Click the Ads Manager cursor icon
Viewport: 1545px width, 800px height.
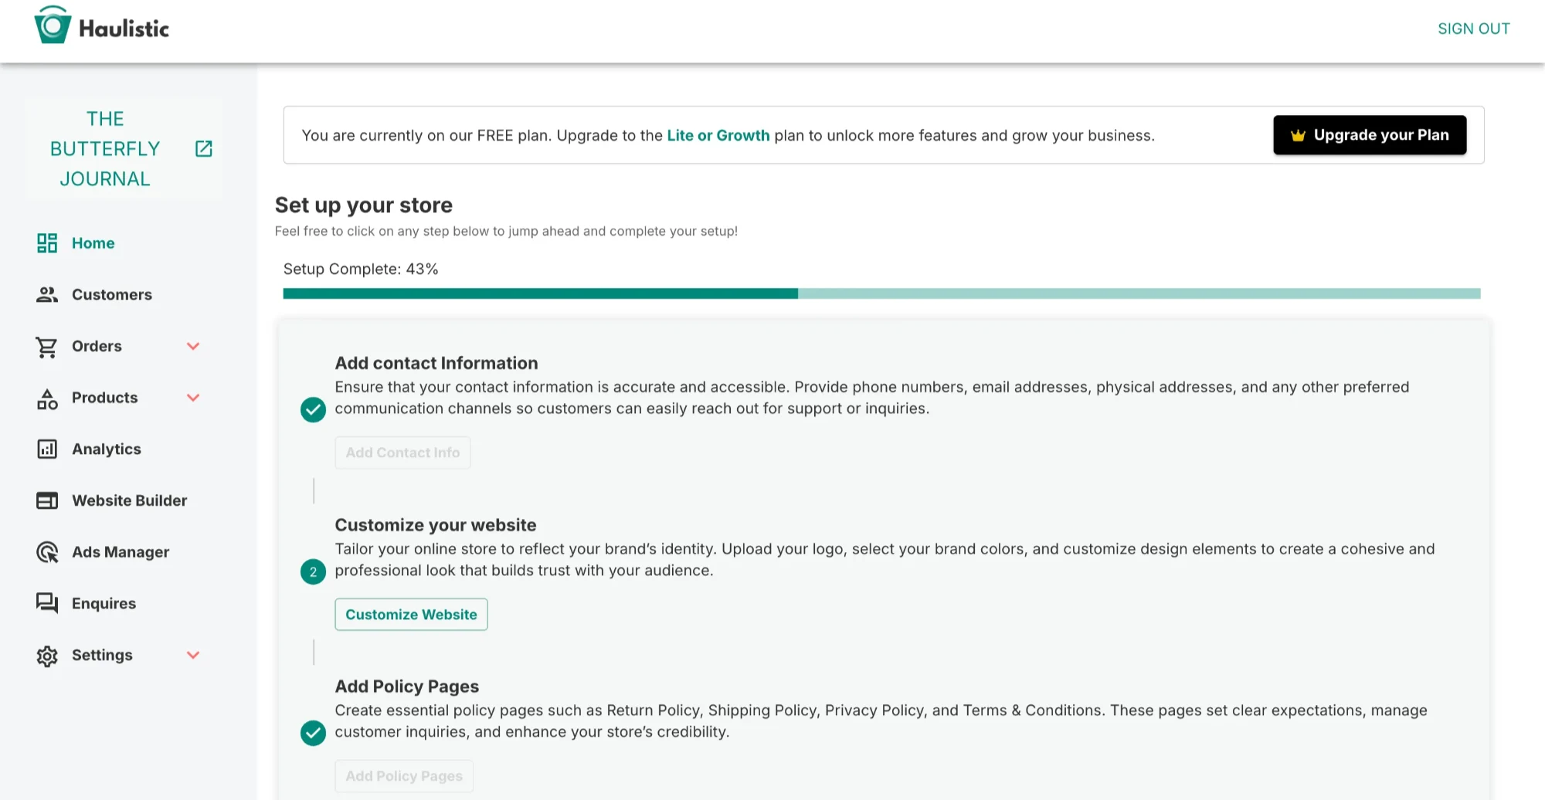(47, 552)
